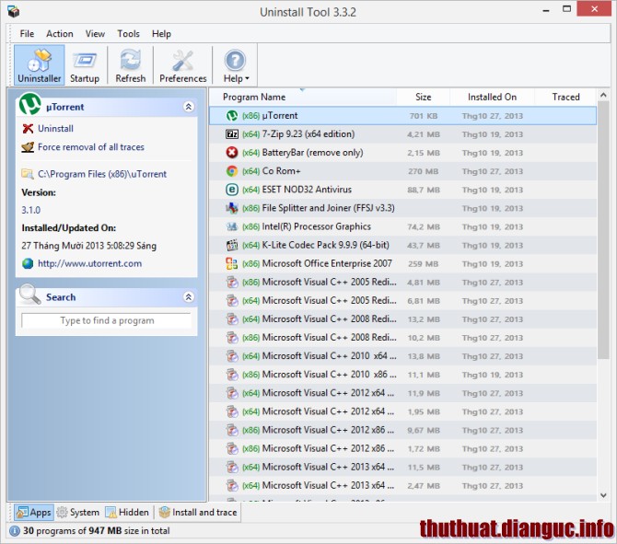Click the magnifier icon in Search panel

click(x=29, y=295)
